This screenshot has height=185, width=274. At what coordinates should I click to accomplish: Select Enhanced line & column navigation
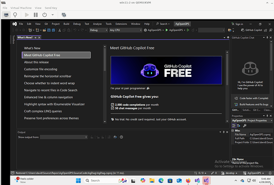point(48,97)
